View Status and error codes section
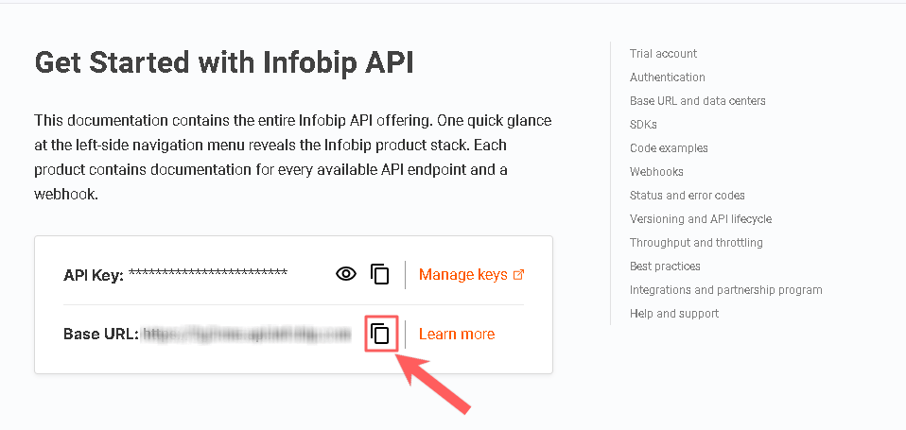 point(687,196)
